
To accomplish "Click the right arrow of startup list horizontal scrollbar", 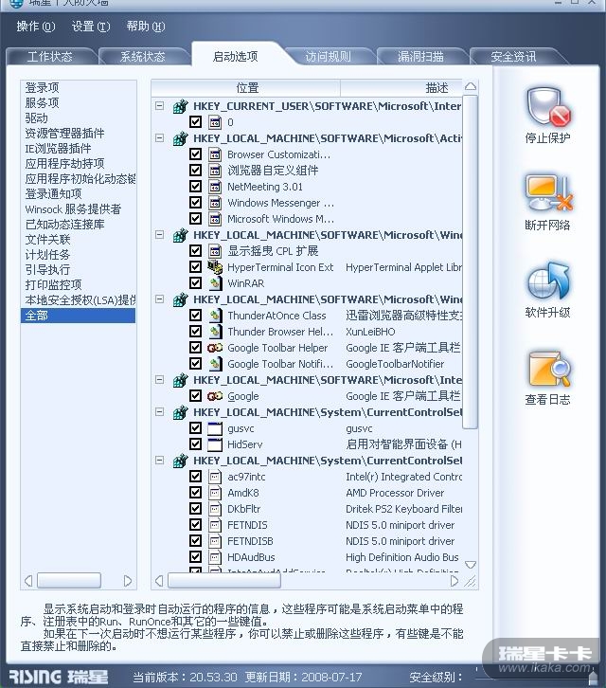I will (454, 581).
